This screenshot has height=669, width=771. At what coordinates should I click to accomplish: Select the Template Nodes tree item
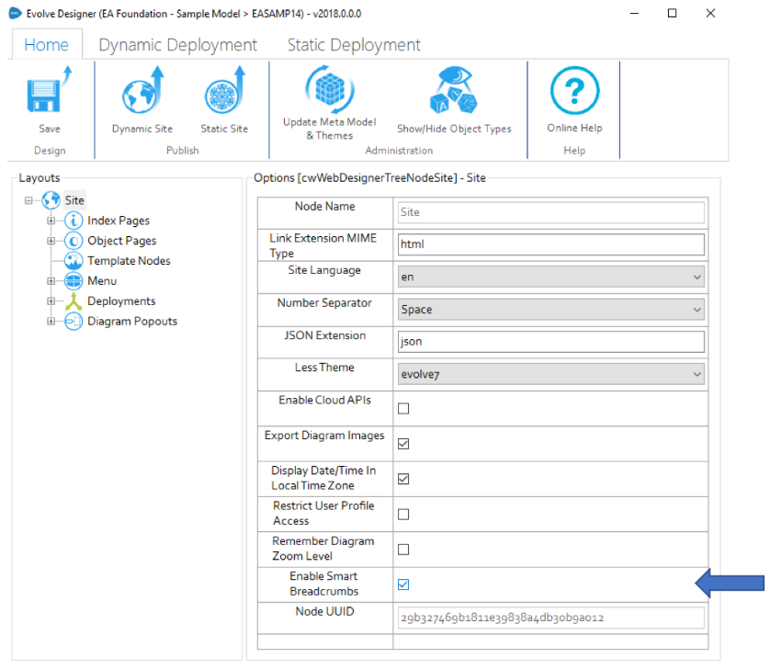click(128, 261)
